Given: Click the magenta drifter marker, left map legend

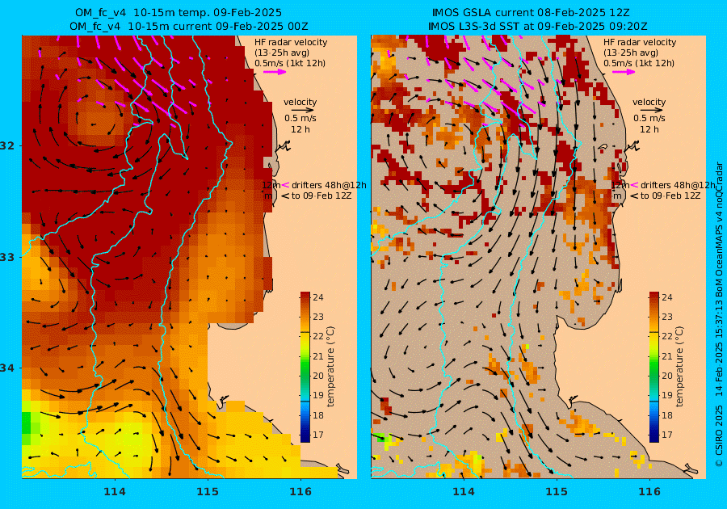Looking at the screenshot, I should (285, 185).
